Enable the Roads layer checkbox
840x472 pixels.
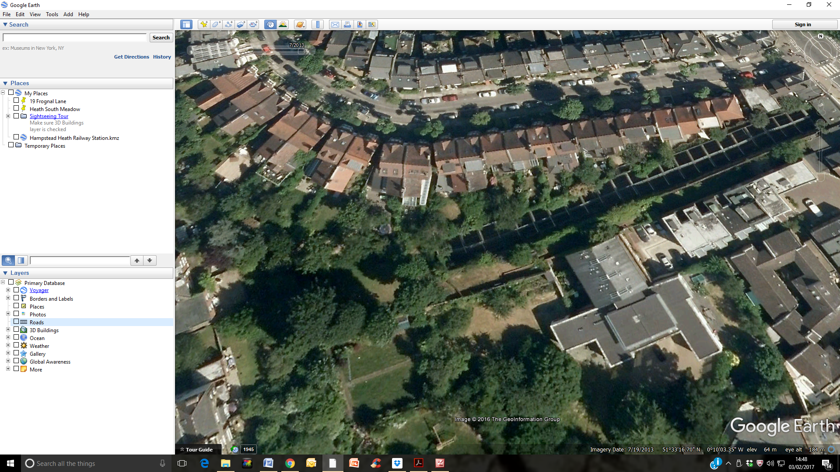coord(16,322)
